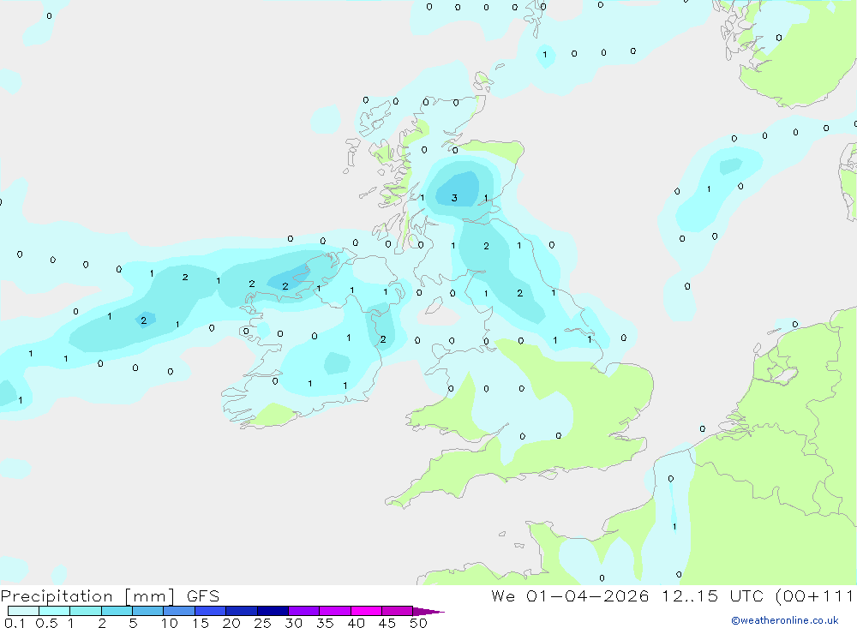Click the 30–35 mm purple legend swatch

(304, 611)
